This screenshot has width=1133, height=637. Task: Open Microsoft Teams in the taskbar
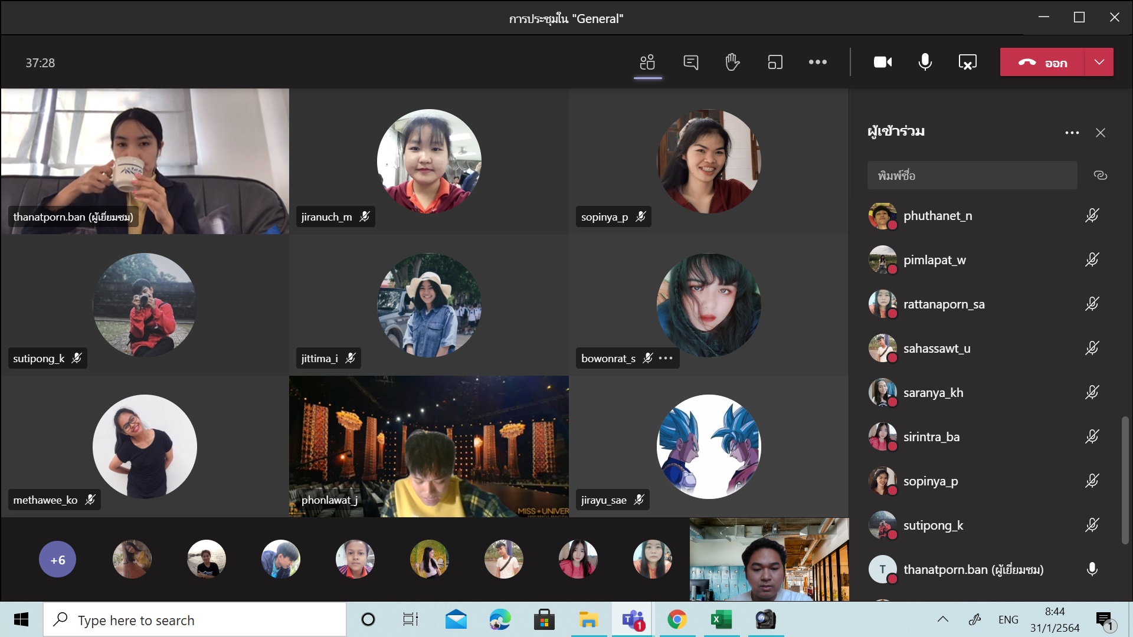point(633,620)
